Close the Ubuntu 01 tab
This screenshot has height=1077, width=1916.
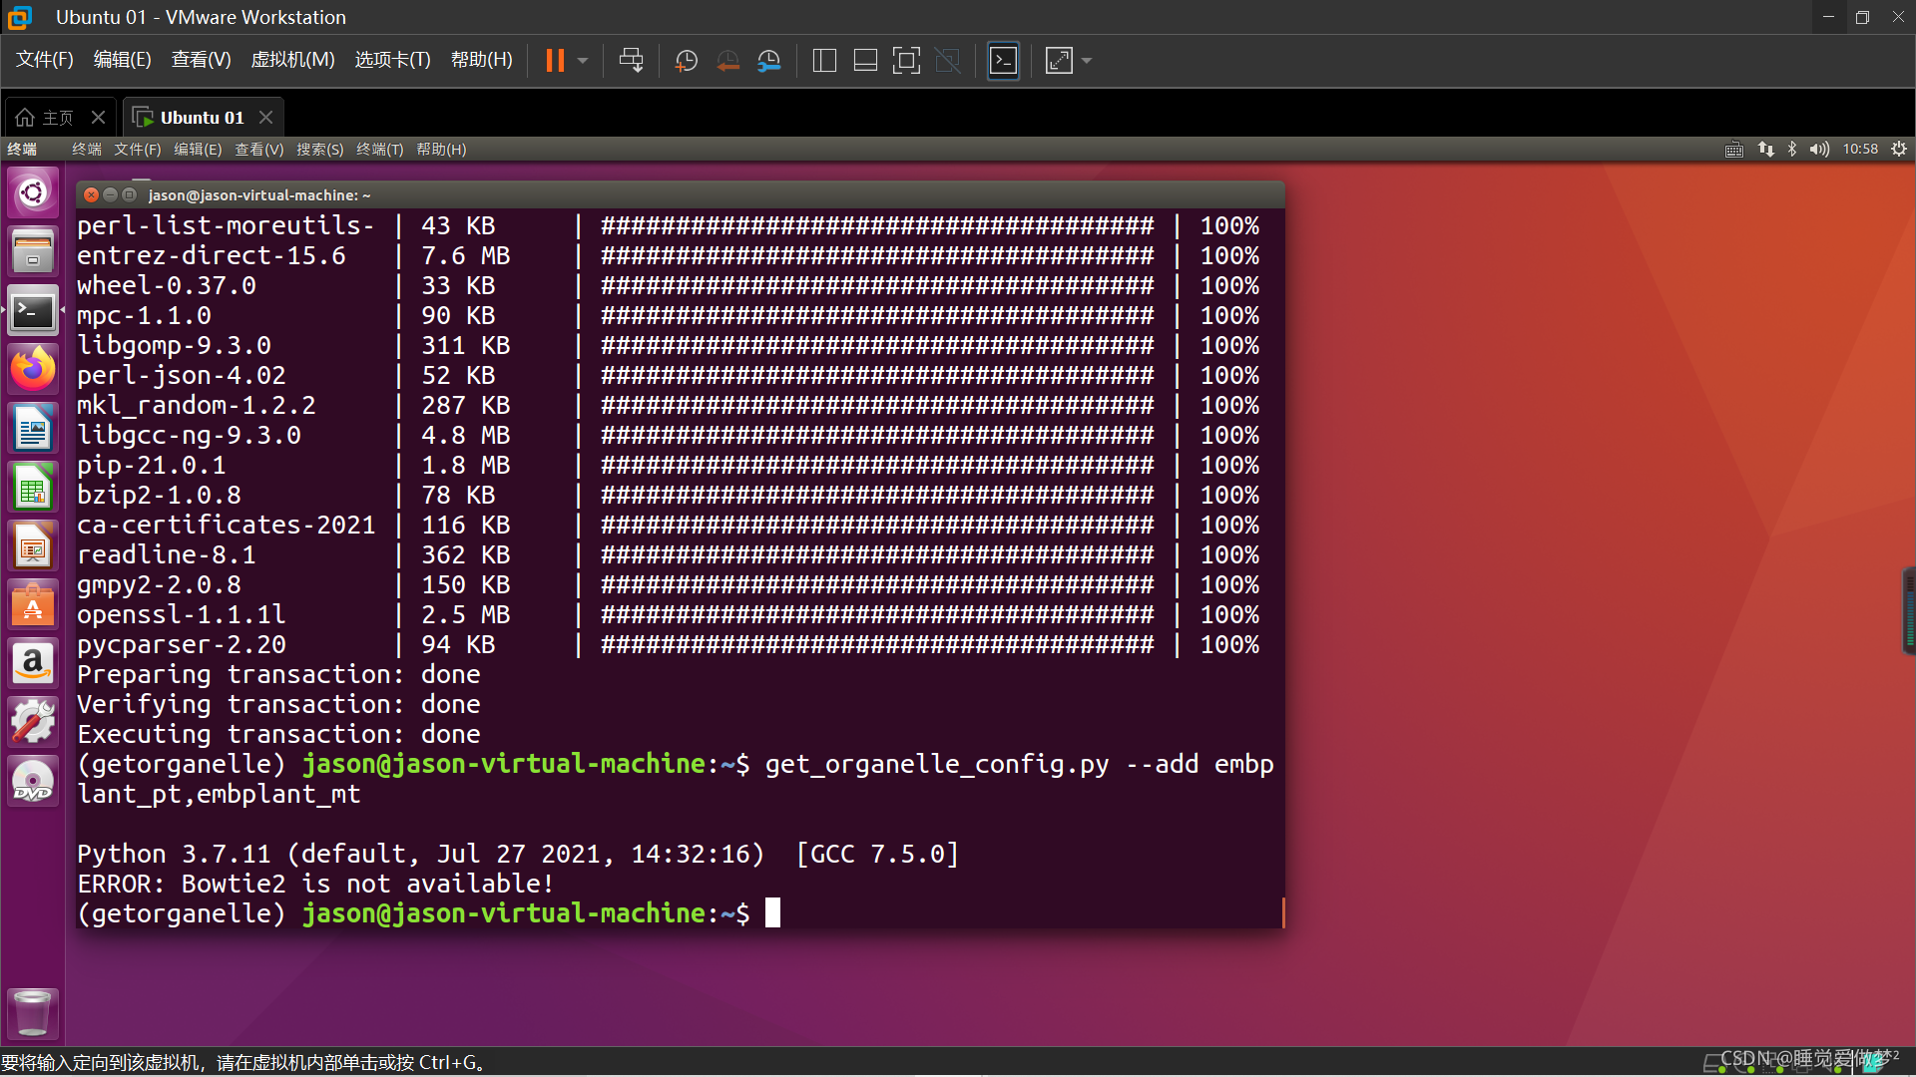pos(265,118)
